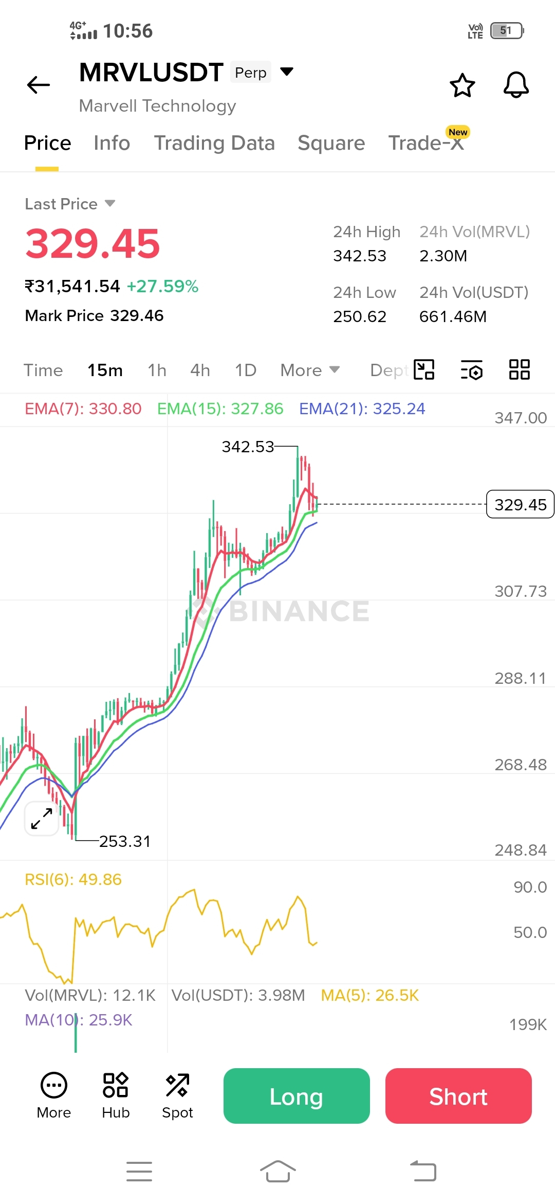This screenshot has width=555, height=1204.
Task: Tap the large 329.45 last price
Action: pos(92,243)
